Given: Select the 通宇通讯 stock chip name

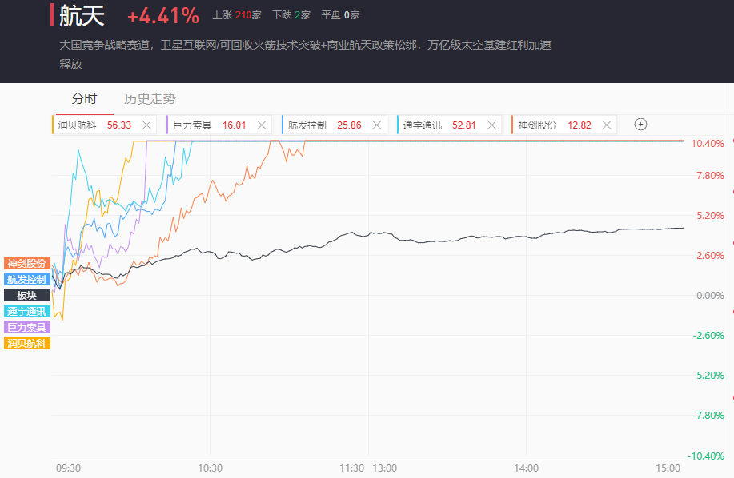Looking at the screenshot, I should [x=423, y=125].
